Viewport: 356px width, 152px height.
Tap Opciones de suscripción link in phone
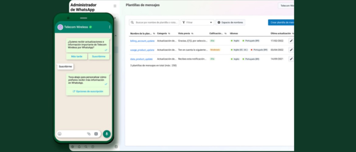click(88, 92)
